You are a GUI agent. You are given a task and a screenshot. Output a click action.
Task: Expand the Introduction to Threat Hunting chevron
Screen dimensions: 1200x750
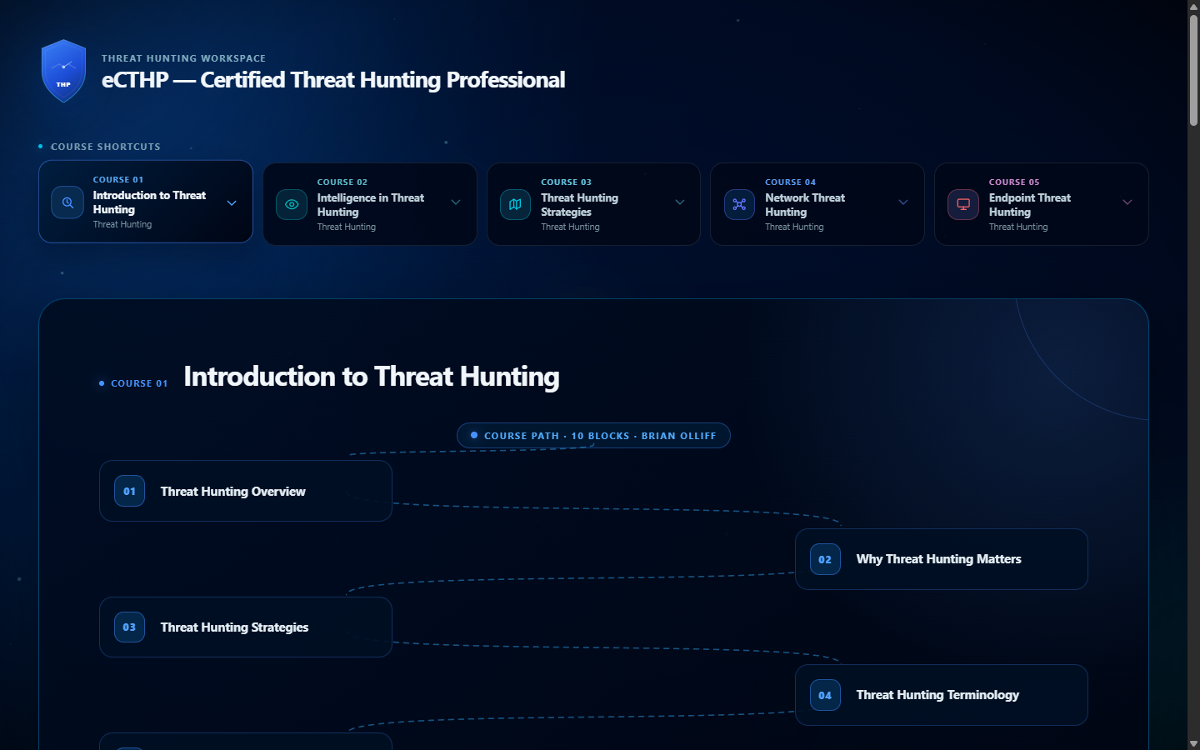click(x=232, y=202)
